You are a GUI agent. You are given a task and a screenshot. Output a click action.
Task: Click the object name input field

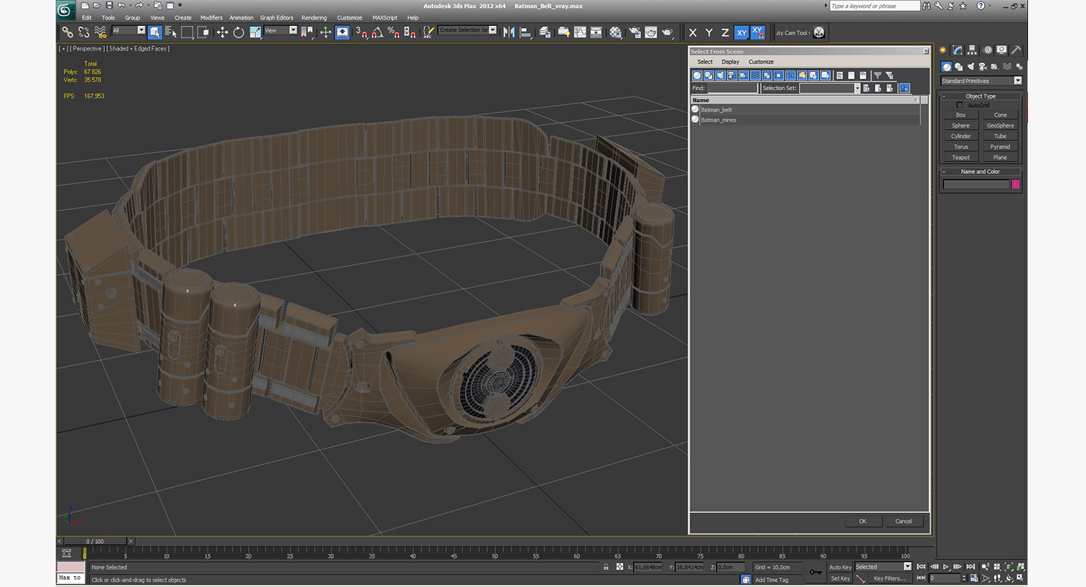pyautogui.click(x=976, y=184)
